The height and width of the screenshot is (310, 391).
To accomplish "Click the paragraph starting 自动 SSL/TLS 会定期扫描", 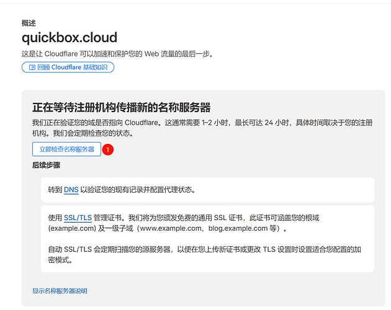I will (204, 255).
